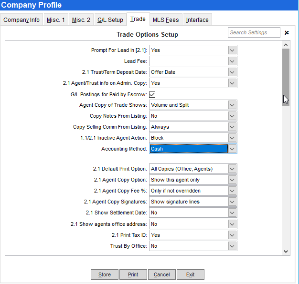
Task: Open the G/L Setup tab
Action: tap(110, 20)
